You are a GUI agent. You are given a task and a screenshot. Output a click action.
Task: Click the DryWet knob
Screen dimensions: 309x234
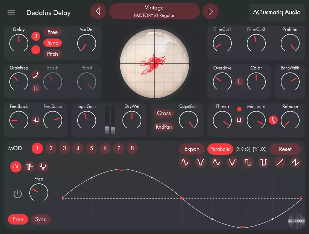coord(132,120)
